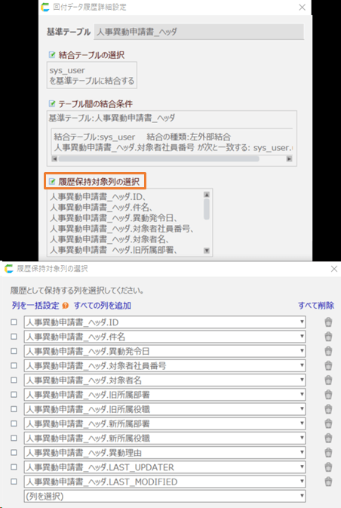Check the box for ヘッダ.件名 row
This screenshot has width=341, height=508.
[14, 337]
